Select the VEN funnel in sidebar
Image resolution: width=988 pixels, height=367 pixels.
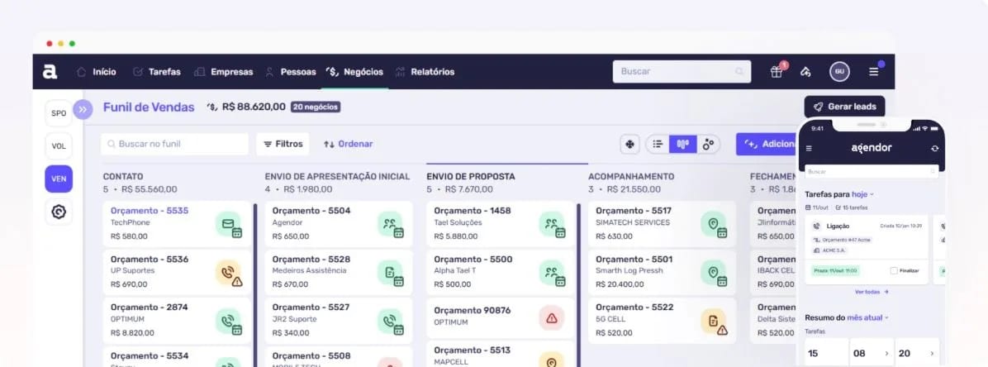tap(59, 179)
